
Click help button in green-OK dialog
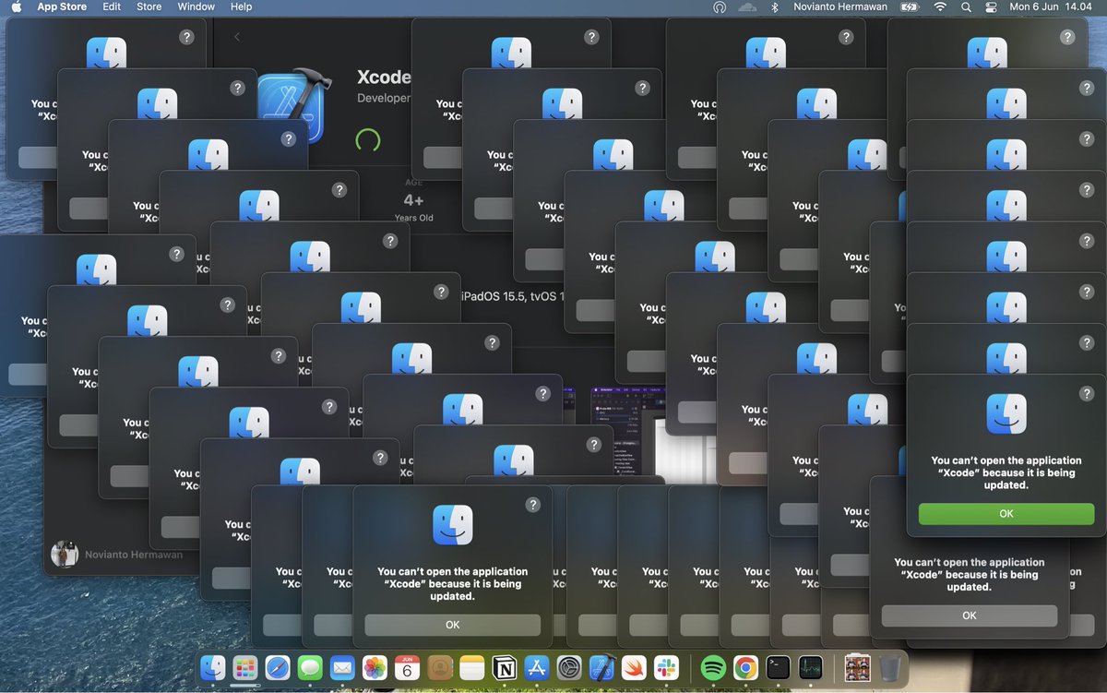[1087, 392]
